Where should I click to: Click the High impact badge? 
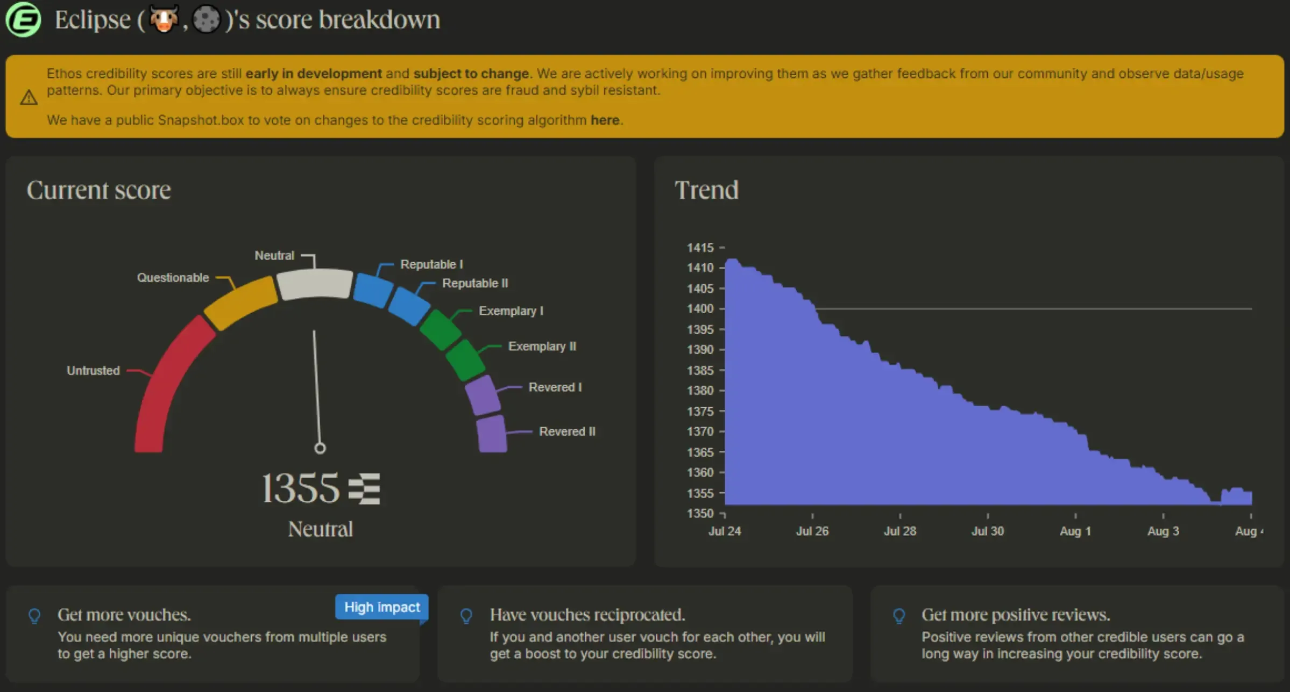tap(381, 607)
